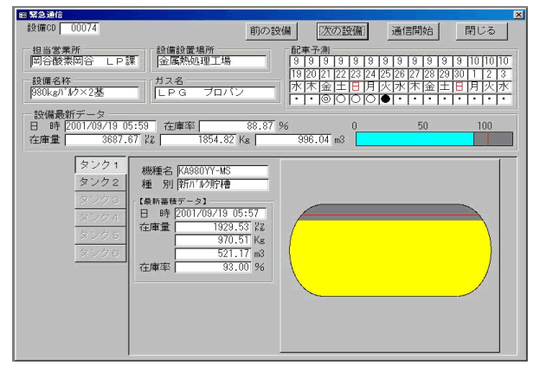
Task: Close the 緊急通信 window with X
Action: pos(518,15)
